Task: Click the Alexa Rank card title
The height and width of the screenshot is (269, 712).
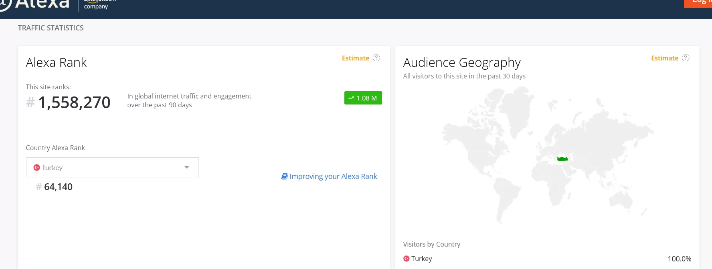Action: tap(57, 62)
